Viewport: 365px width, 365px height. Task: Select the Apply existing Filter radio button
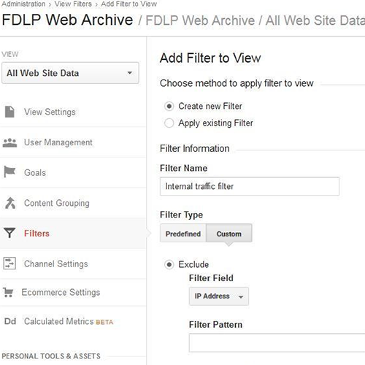169,123
